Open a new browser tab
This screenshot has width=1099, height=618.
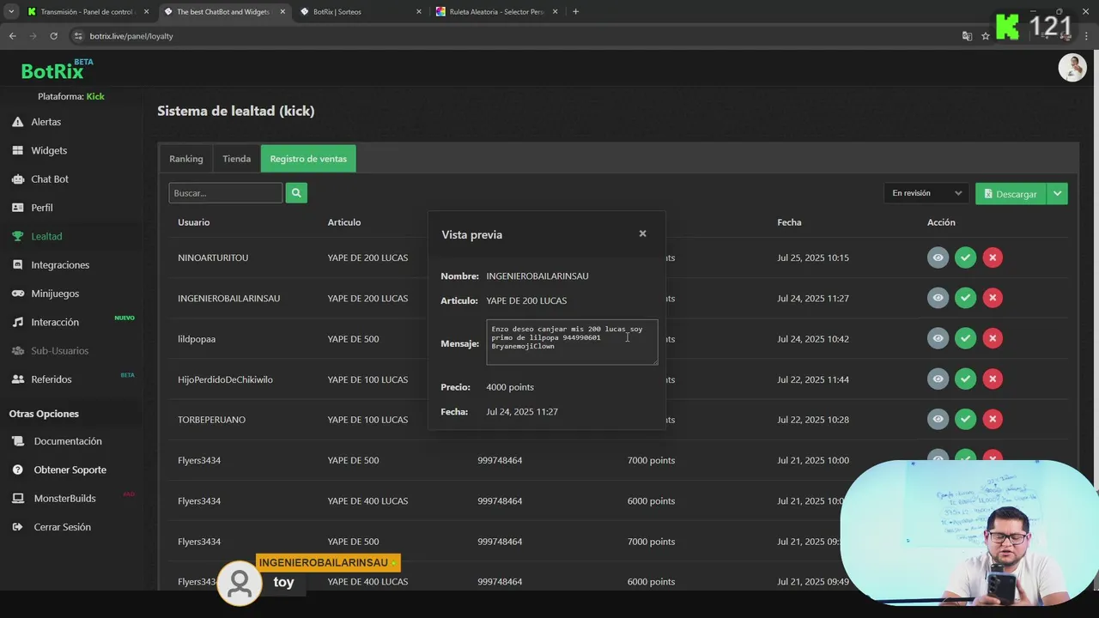[x=575, y=12]
